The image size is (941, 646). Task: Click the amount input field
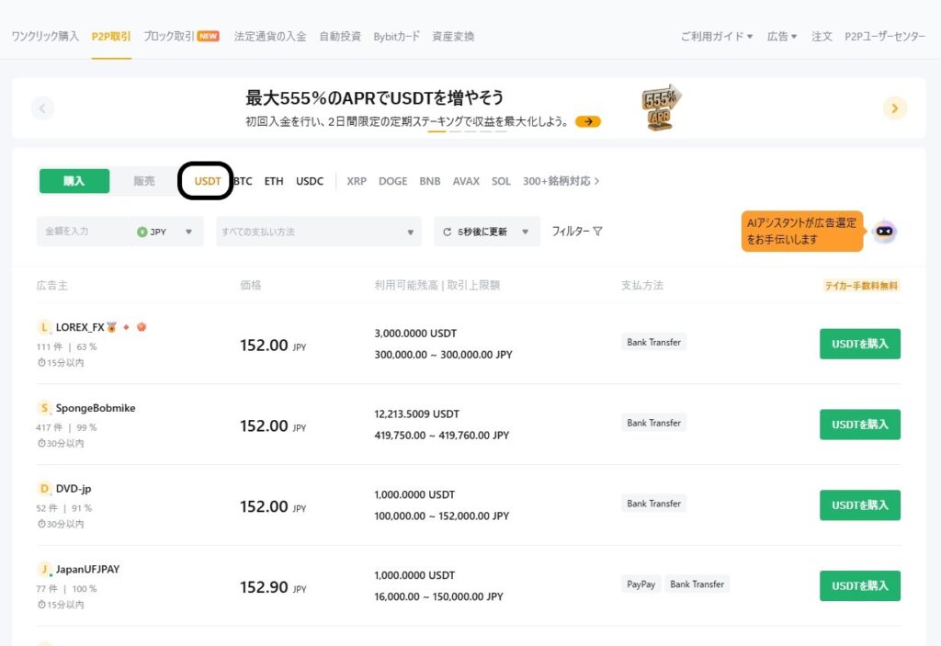click(x=83, y=232)
